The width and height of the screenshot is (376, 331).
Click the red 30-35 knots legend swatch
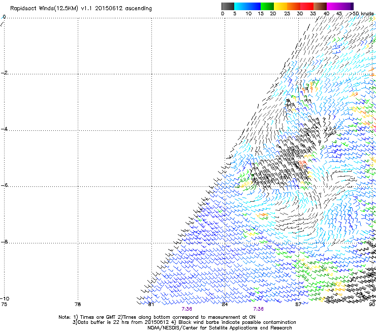(x=307, y=6)
